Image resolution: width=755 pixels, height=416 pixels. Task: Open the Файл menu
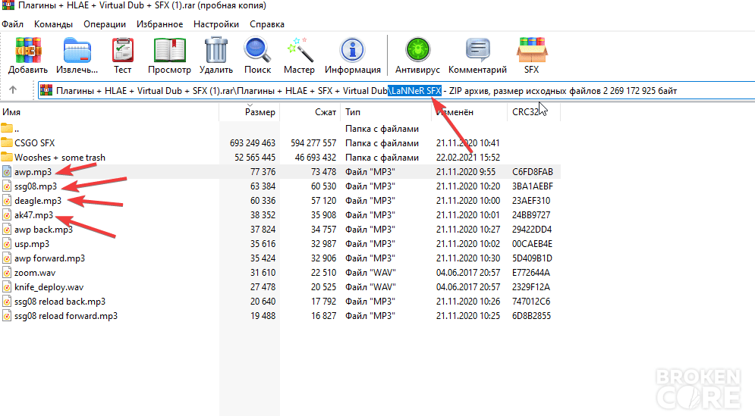click(12, 24)
